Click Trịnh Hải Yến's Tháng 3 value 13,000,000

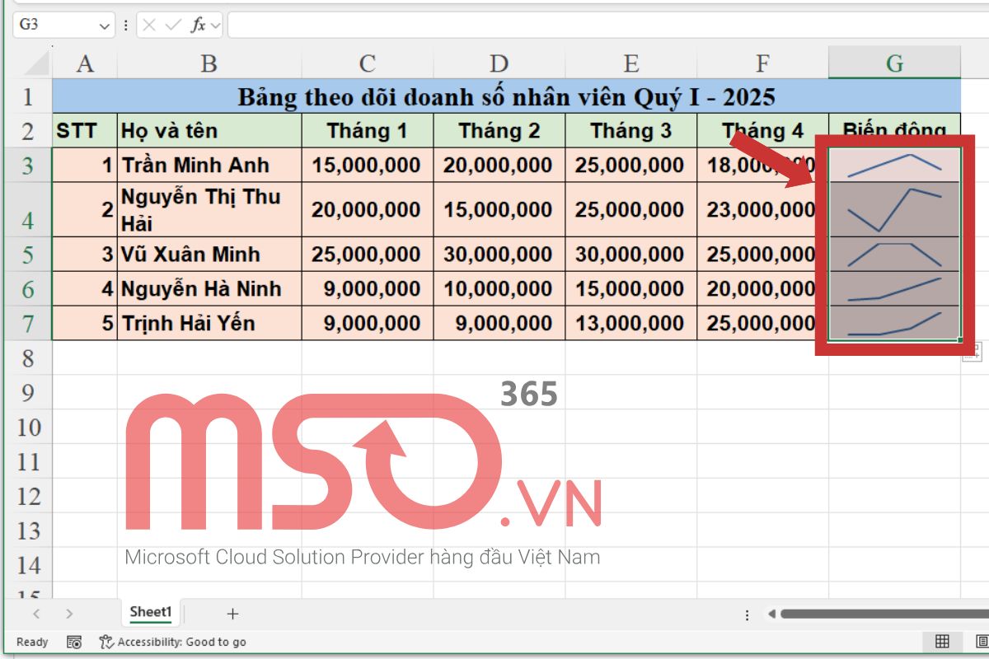pos(631,323)
